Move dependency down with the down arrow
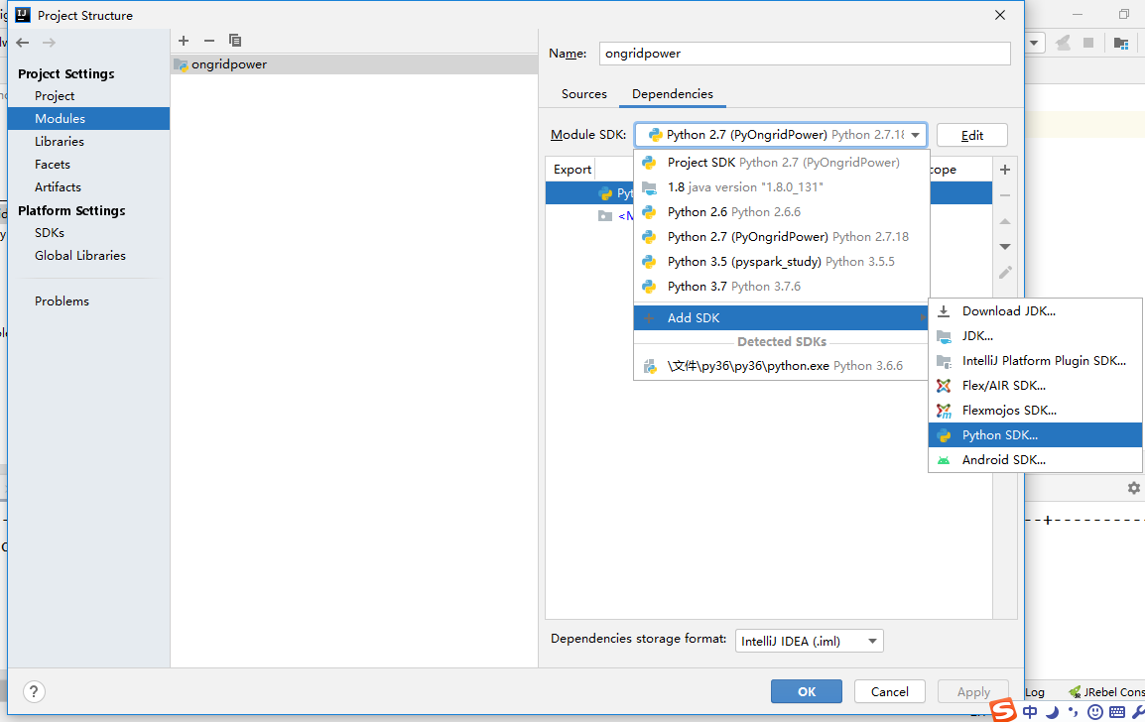 click(x=1005, y=247)
